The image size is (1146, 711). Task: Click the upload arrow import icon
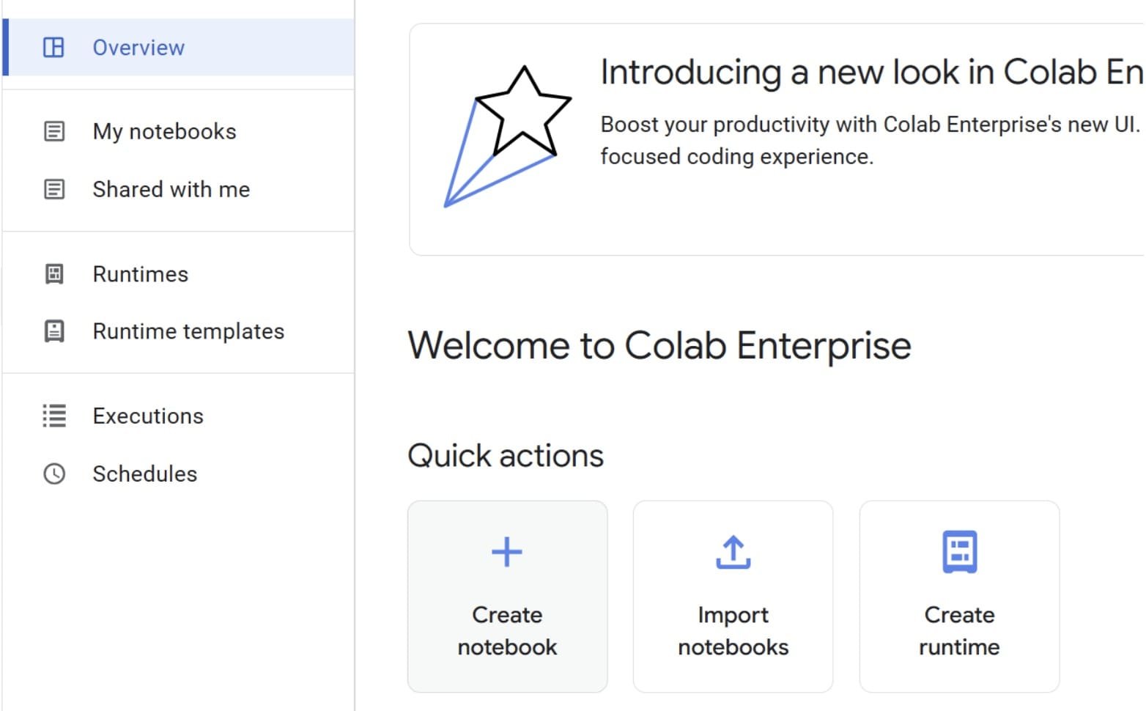(x=733, y=552)
